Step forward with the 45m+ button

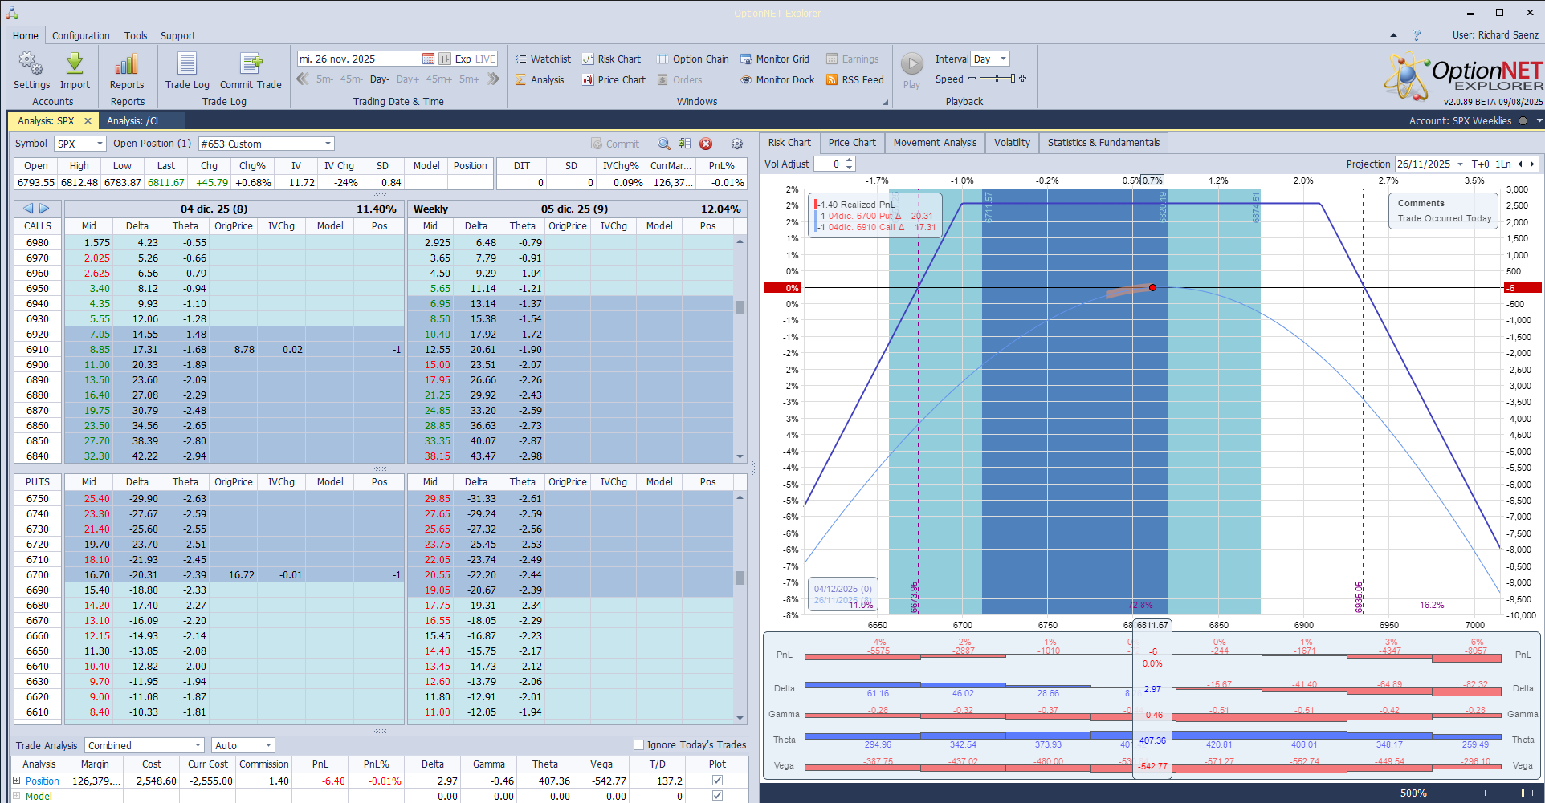[x=439, y=79]
